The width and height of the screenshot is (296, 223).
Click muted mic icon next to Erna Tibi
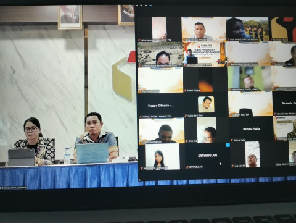pyautogui.click(x=187, y=141)
